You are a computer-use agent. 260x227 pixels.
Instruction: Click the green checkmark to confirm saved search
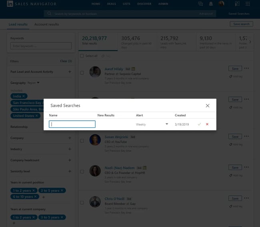pos(199,124)
